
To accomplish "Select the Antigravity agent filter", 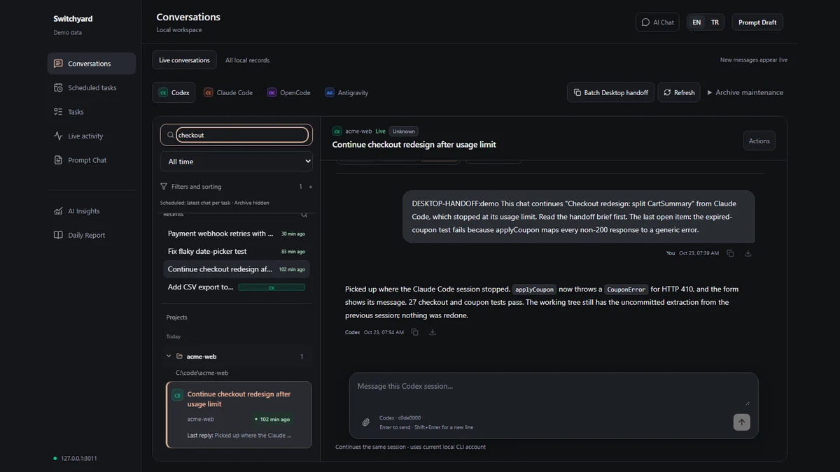I will 346,92.
